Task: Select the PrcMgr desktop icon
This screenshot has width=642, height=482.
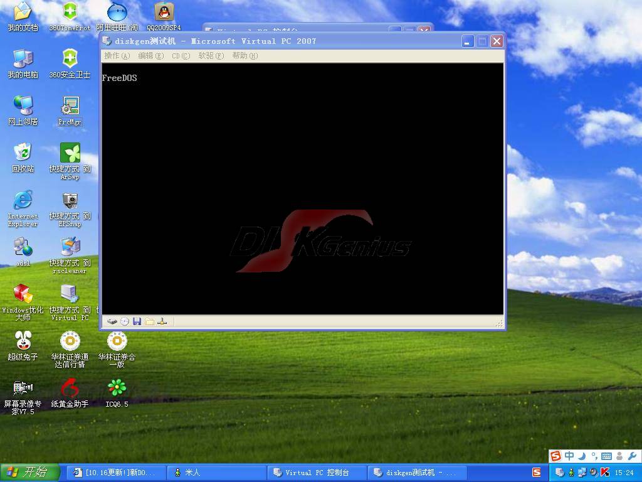Action: point(70,111)
